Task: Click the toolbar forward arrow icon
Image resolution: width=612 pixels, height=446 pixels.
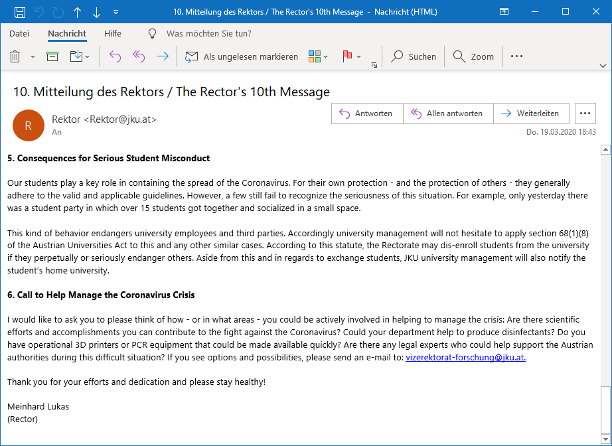Action: [162, 57]
